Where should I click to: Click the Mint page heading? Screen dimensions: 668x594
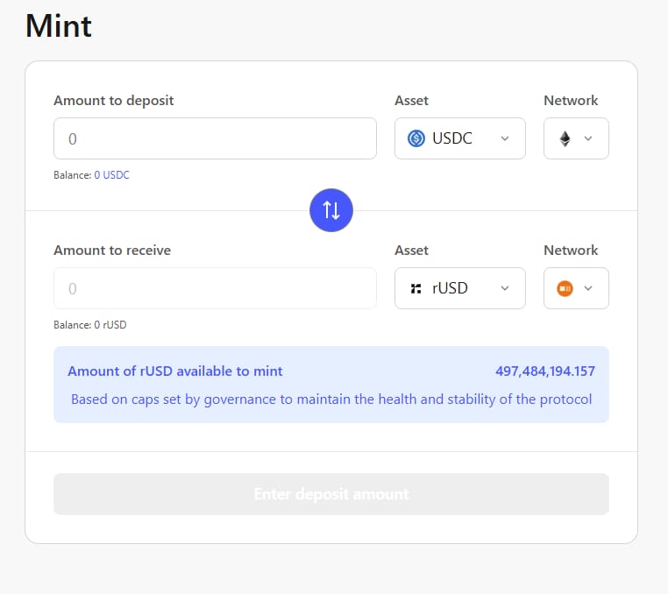click(59, 25)
